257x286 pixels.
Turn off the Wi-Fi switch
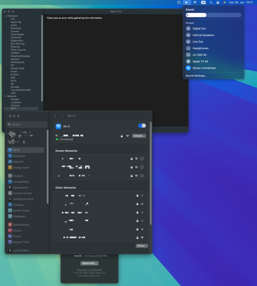tap(142, 126)
